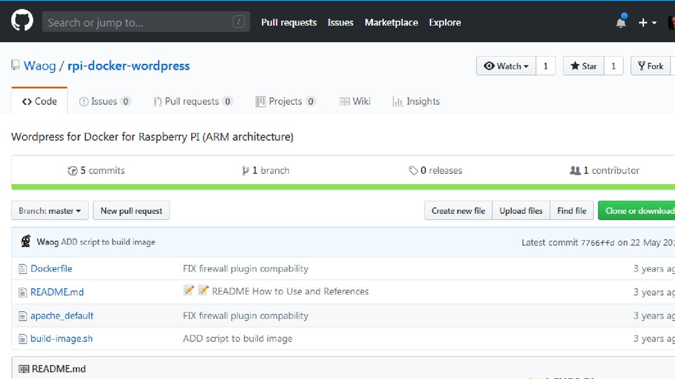Click the README.md book icon header
The height and width of the screenshot is (379, 675).
click(24, 368)
